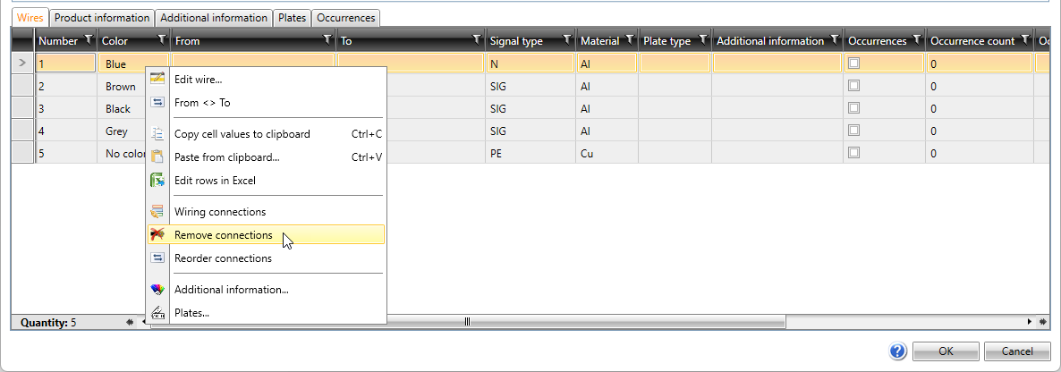The height and width of the screenshot is (372, 1061).
Task: Click the Cancel button
Action: click(x=1017, y=351)
